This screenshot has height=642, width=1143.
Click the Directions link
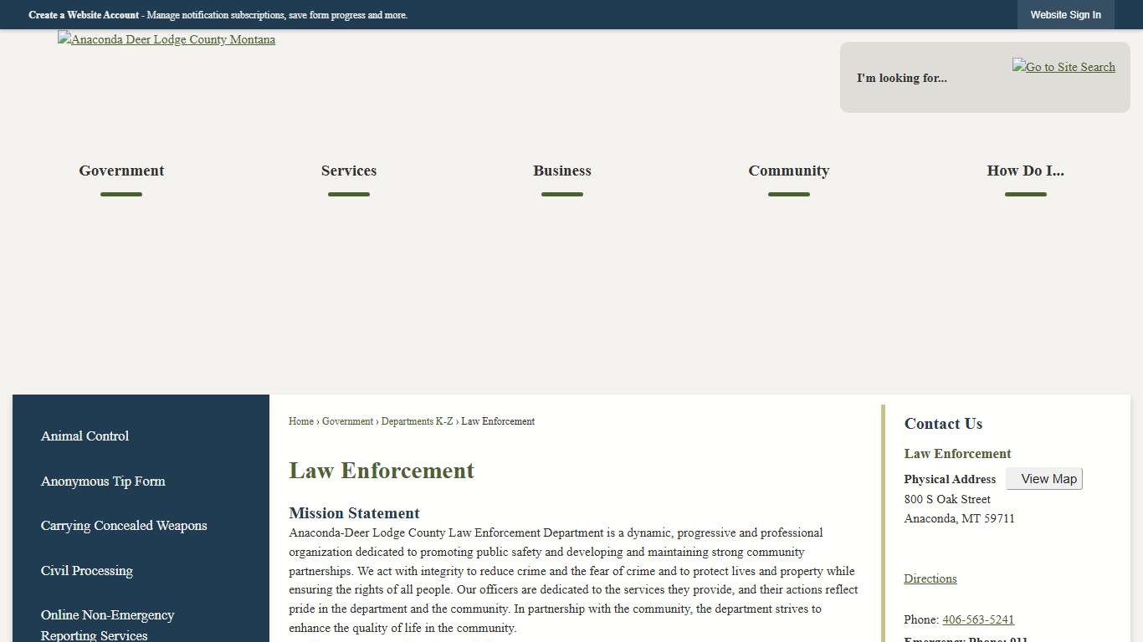[x=930, y=578]
